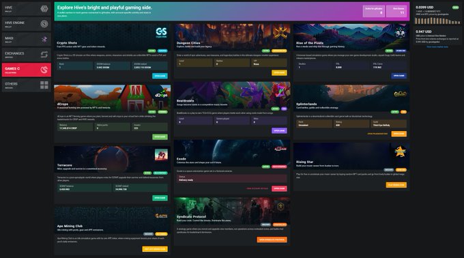Click the Hive Games count box in banner
Image resolution: width=464 pixels, height=258 pixels.
[396, 11]
